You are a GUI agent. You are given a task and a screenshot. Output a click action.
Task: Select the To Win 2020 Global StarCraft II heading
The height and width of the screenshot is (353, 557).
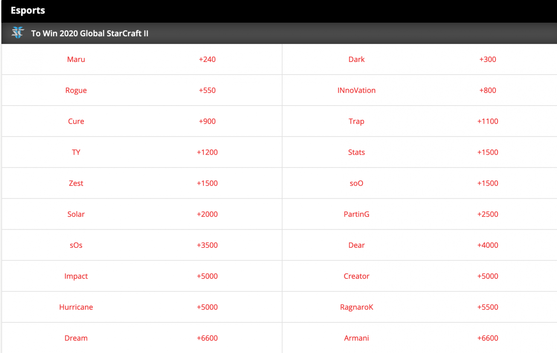(x=90, y=33)
